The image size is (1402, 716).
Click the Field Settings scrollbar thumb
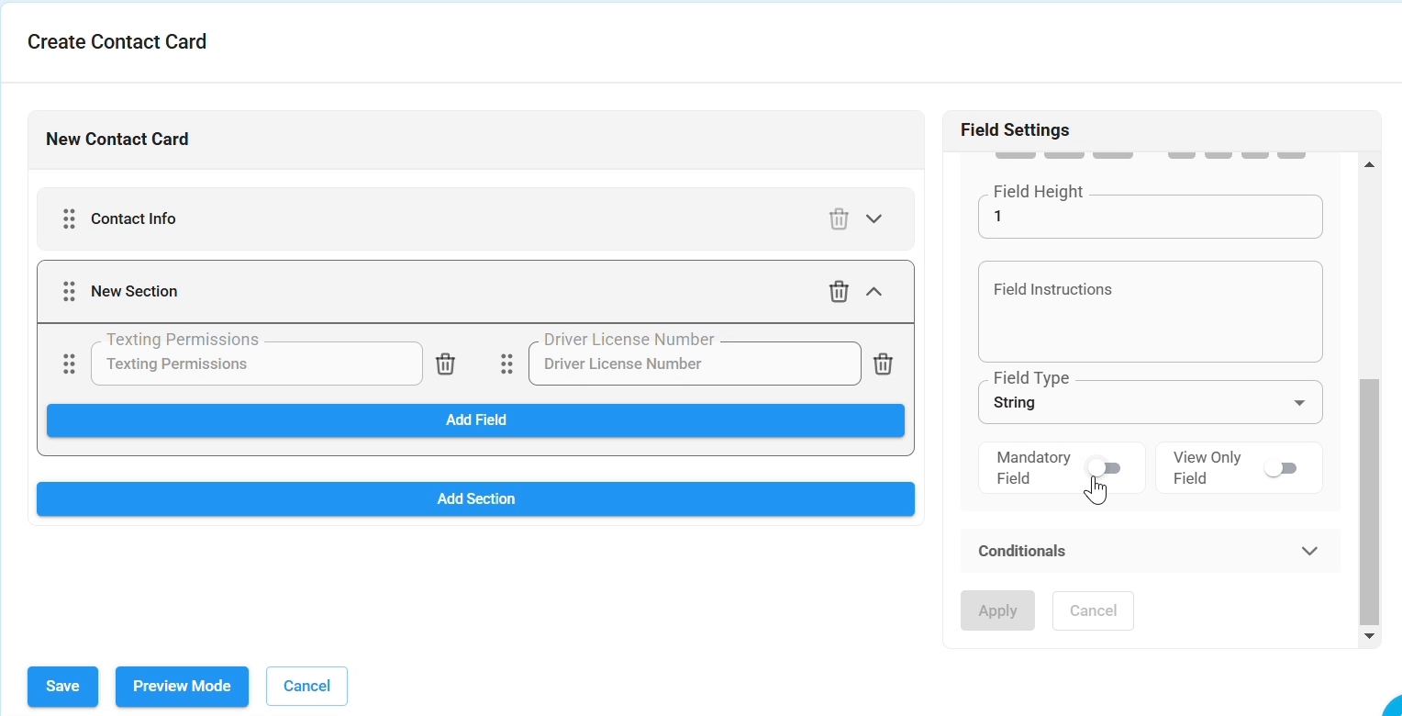[x=1369, y=501]
